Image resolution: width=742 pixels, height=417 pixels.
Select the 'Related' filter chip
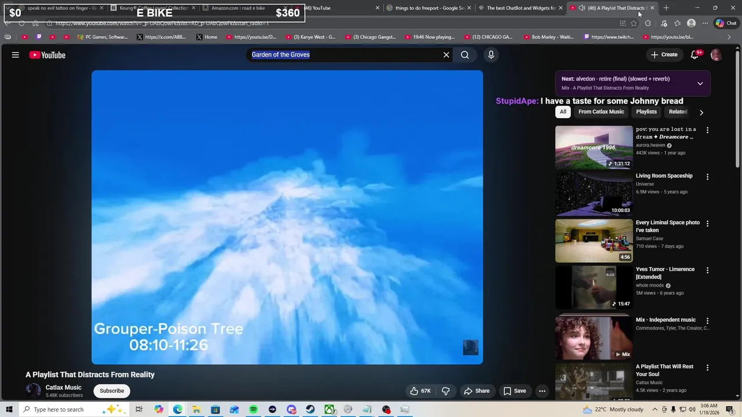pyautogui.click(x=678, y=112)
